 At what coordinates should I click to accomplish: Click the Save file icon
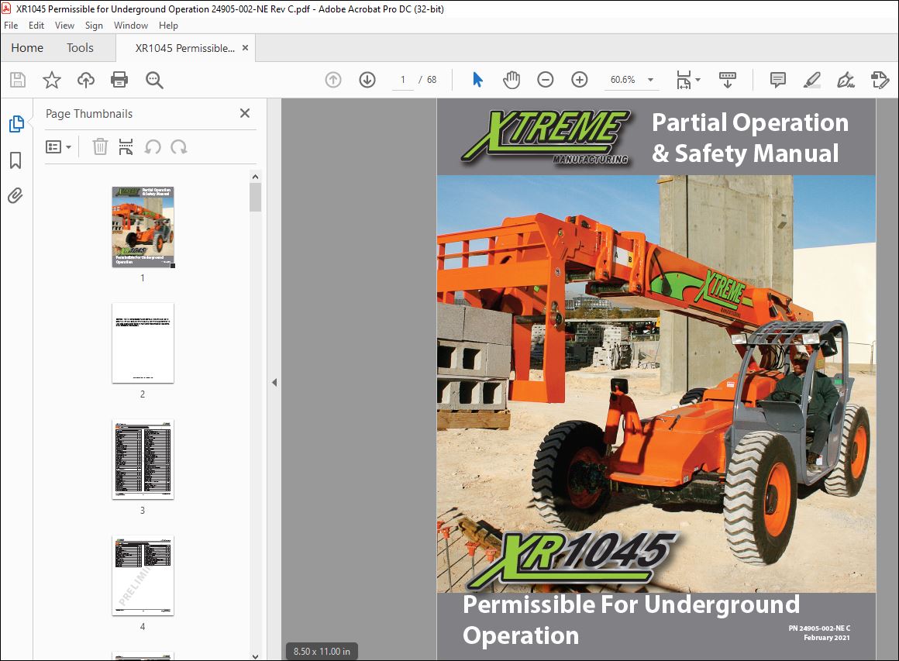(18, 80)
